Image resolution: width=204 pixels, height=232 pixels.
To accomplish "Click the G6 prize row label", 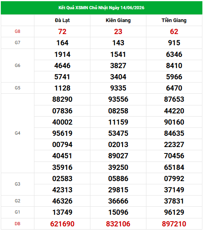I will pos(18,65).
